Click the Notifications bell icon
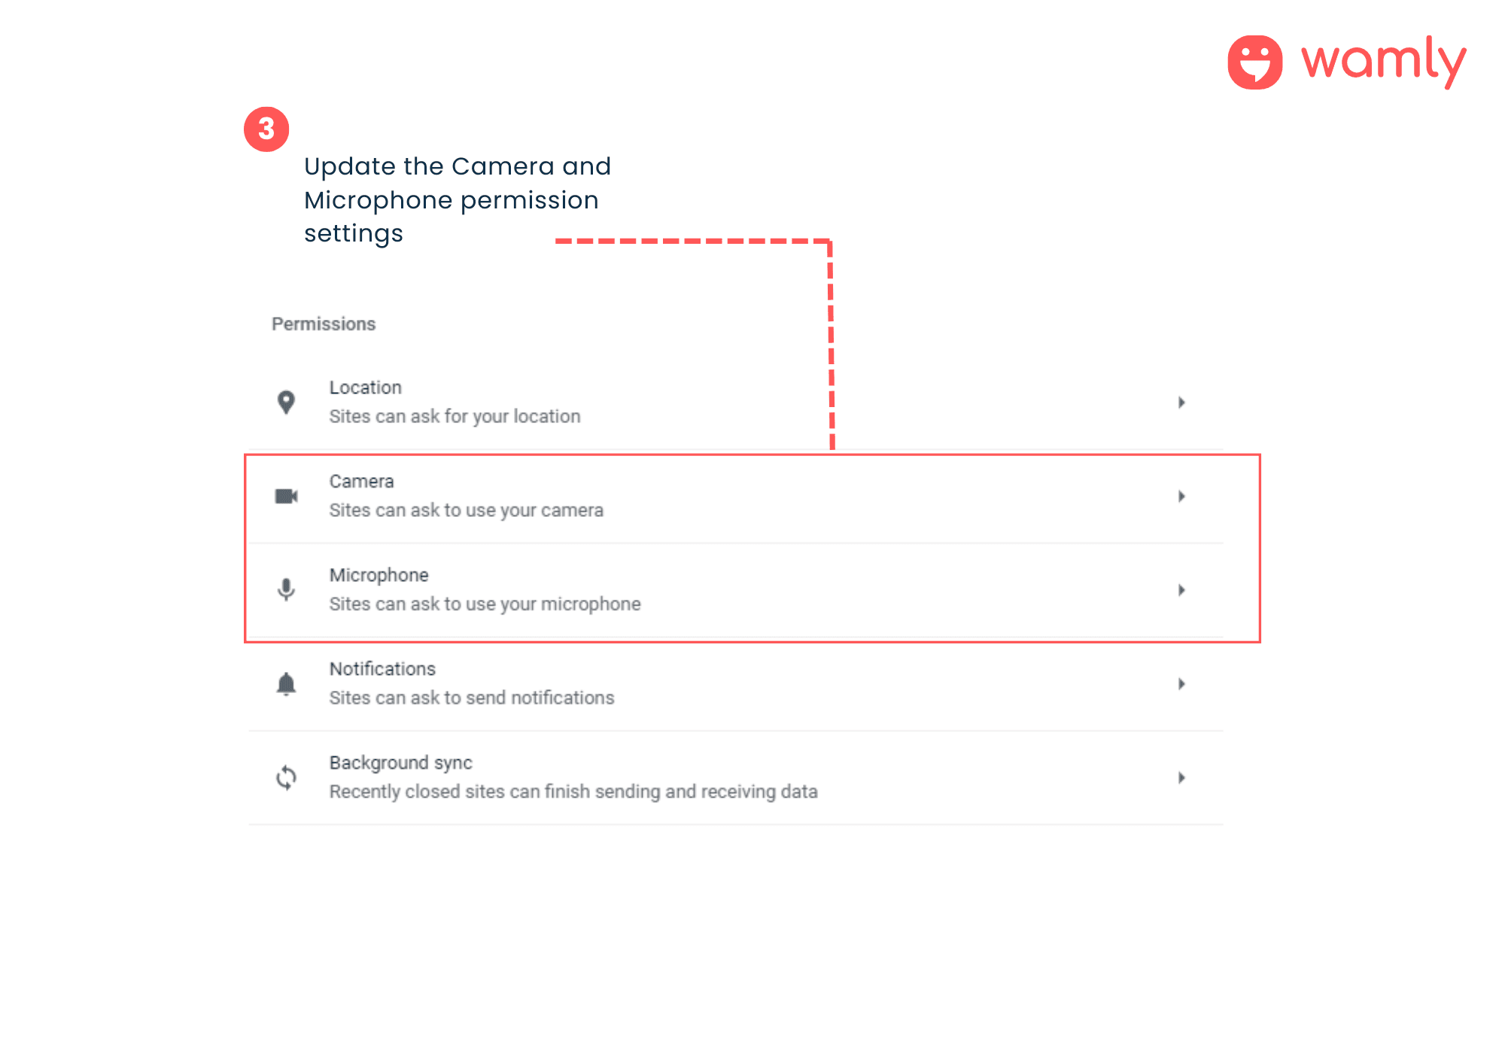 286,684
